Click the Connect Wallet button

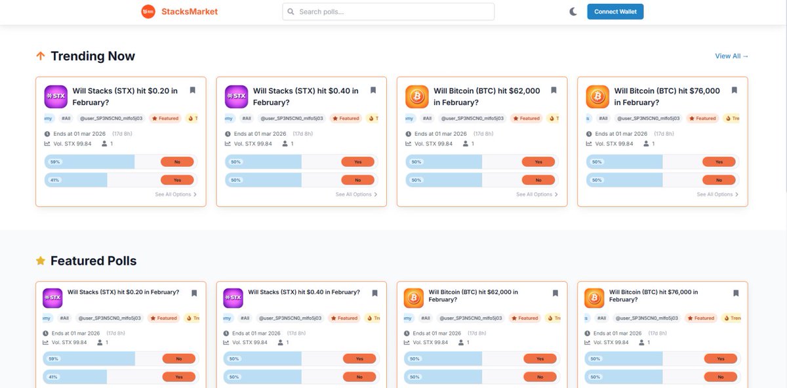coord(615,11)
